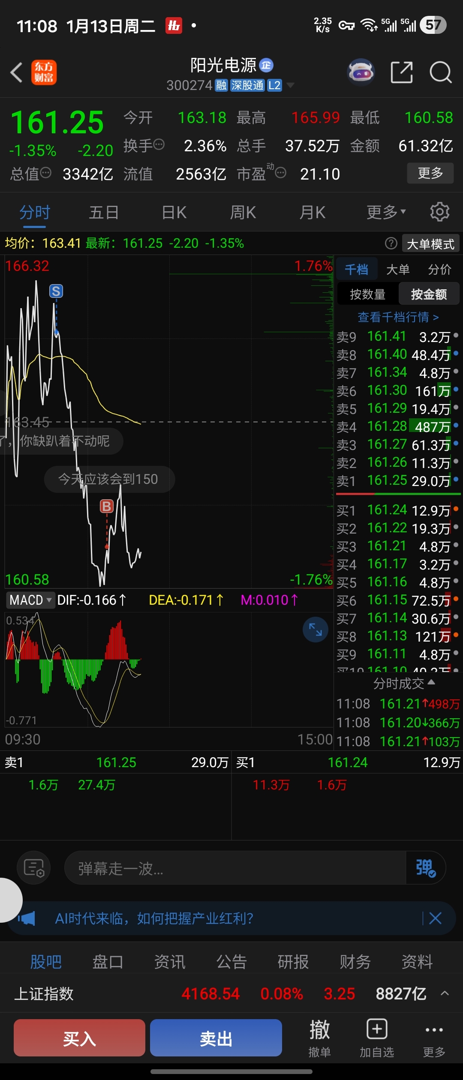
Task: Toggle the 弹 danmaku switch
Action: pyautogui.click(x=426, y=868)
